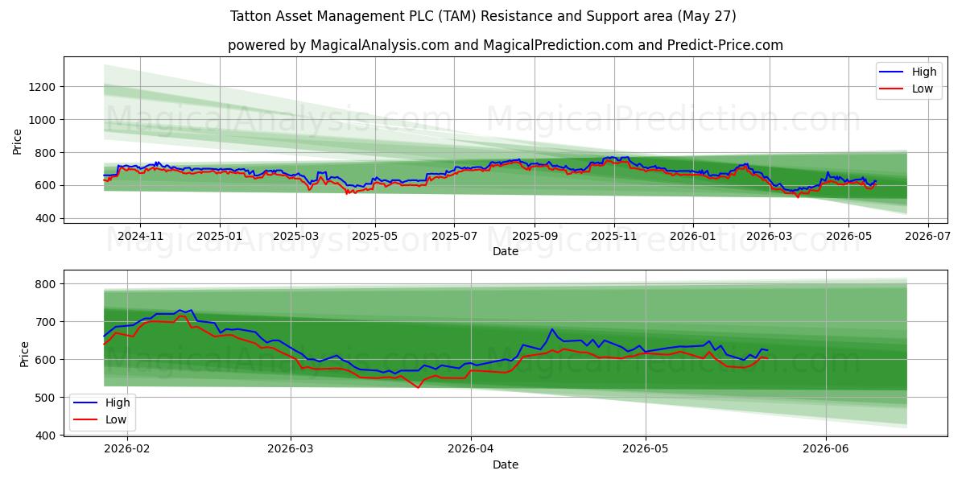This screenshot has height=483, width=966.
Task: Click the 2025-11 date tick label
Action: coord(614,237)
